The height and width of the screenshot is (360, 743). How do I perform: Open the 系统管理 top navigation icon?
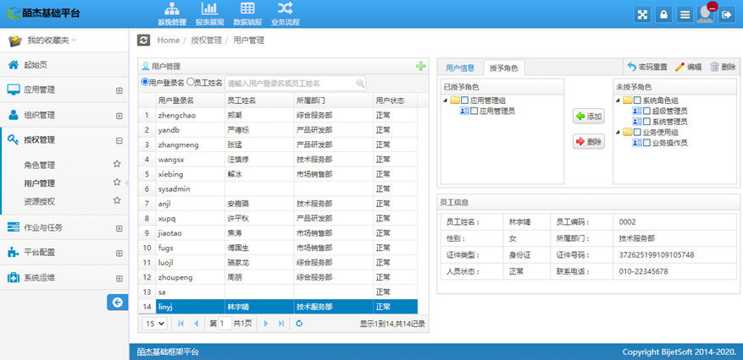pyautogui.click(x=172, y=10)
